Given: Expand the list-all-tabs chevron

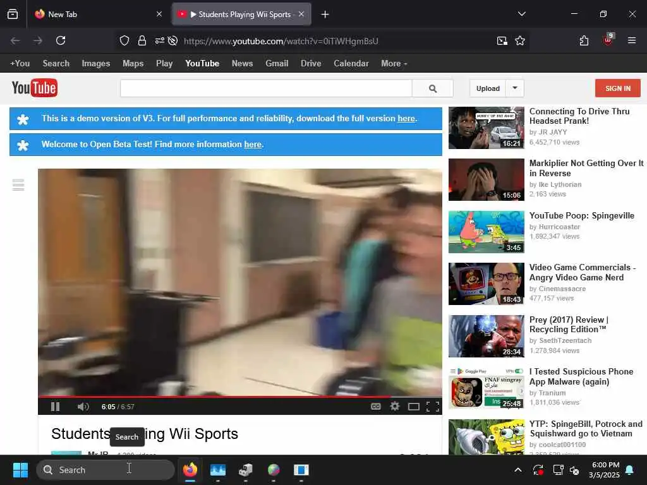Looking at the screenshot, I should tap(521, 14).
